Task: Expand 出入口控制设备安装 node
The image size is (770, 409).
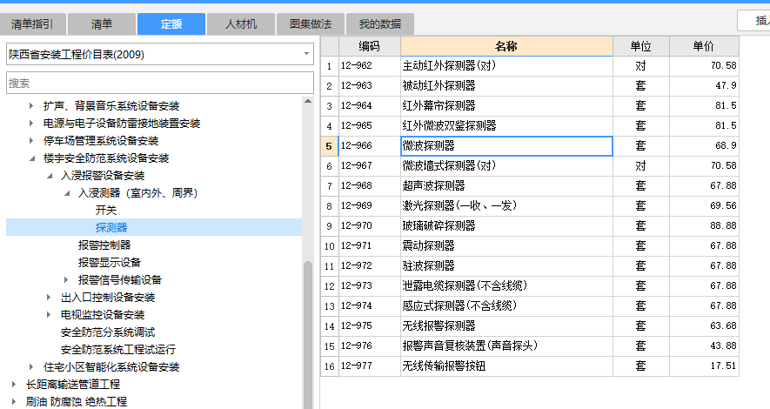Action: (x=49, y=298)
